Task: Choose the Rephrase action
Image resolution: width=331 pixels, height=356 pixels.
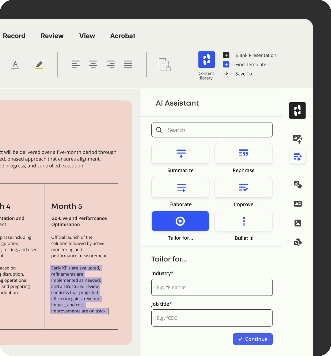Action: [243, 153]
